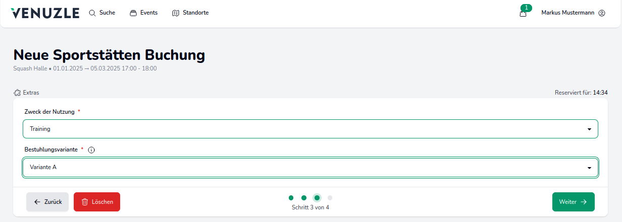Screen dimensions: 622x222
Task: Click the user profile avatar icon
Action: tap(602, 13)
